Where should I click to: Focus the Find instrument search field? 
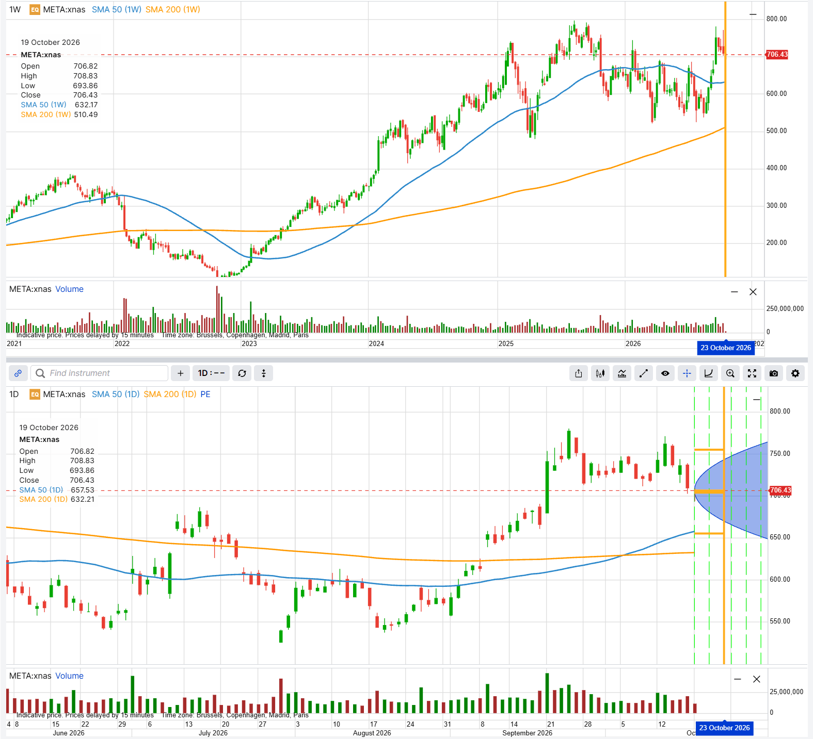[x=99, y=373]
